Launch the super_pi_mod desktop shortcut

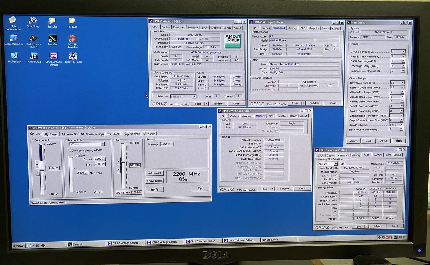(73, 57)
